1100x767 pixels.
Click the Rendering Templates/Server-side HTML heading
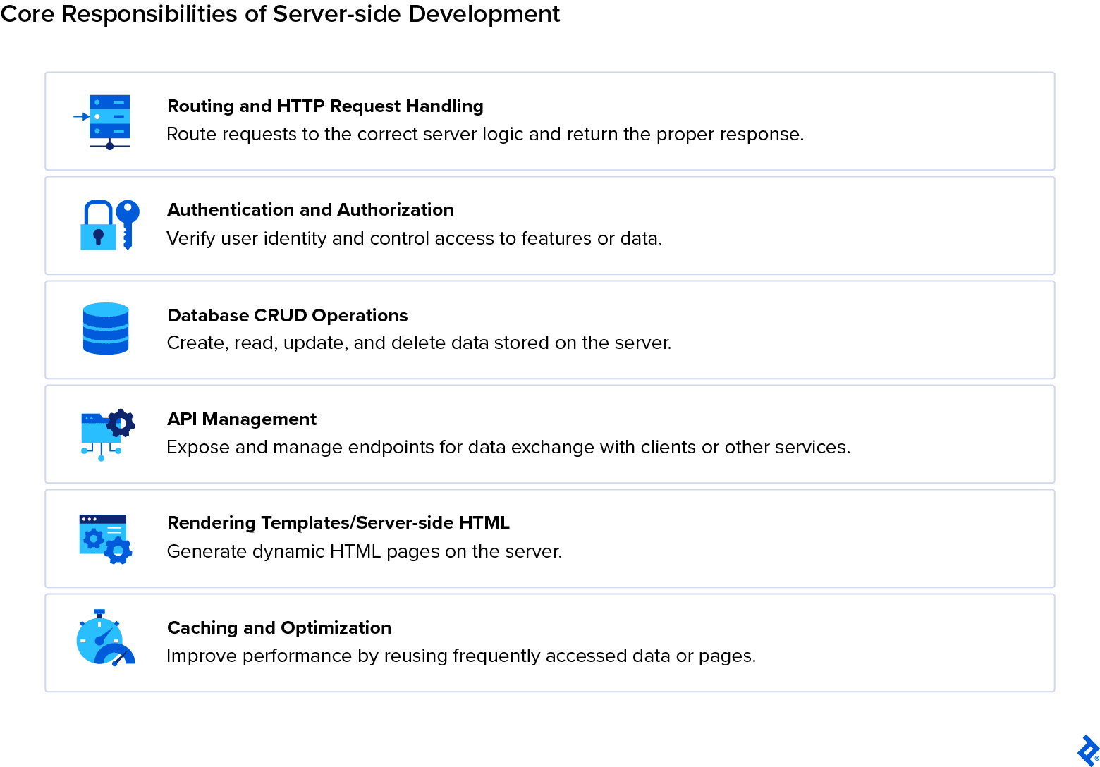pos(338,523)
